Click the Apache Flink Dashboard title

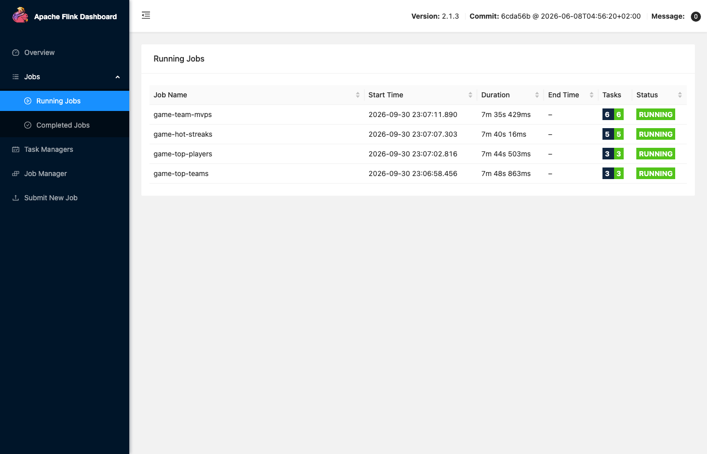[75, 17]
